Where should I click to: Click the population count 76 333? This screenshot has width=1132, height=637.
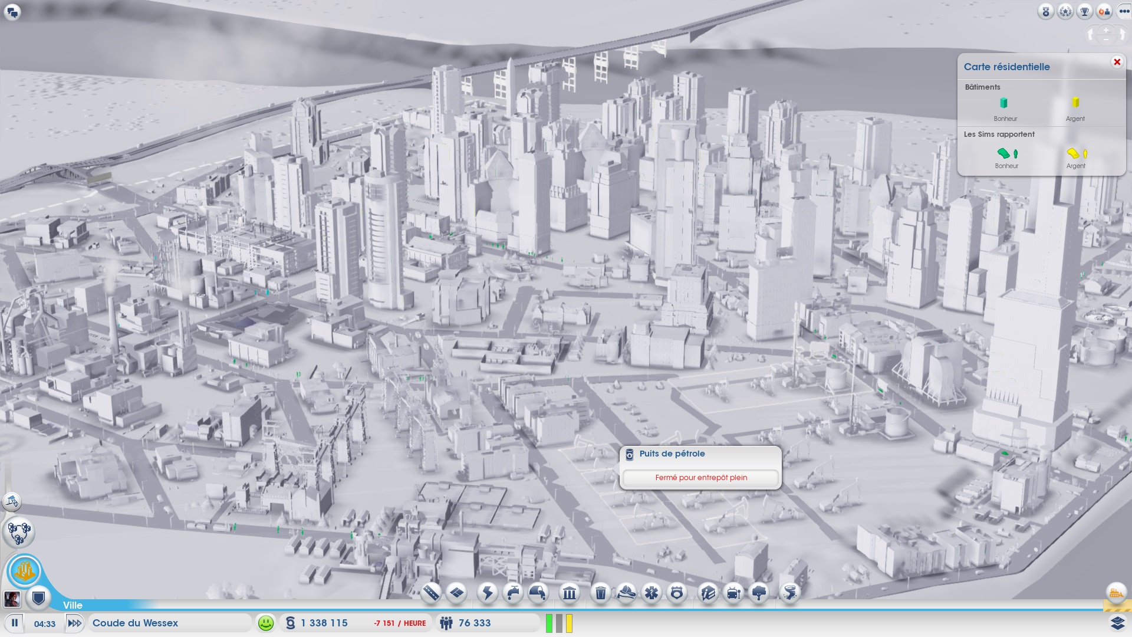[475, 623]
